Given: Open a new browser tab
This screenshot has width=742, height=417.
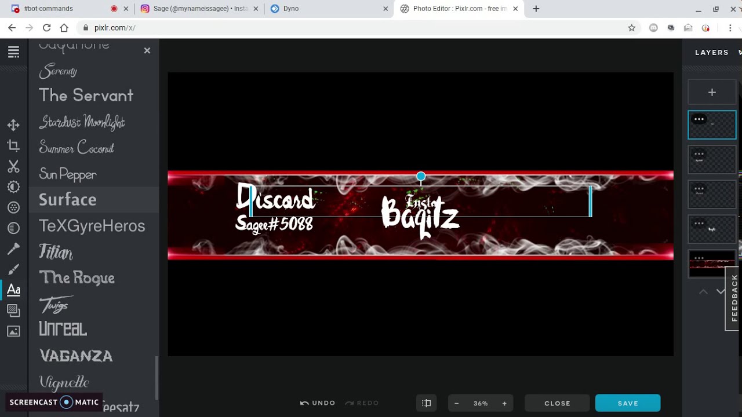Looking at the screenshot, I should click(536, 9).
